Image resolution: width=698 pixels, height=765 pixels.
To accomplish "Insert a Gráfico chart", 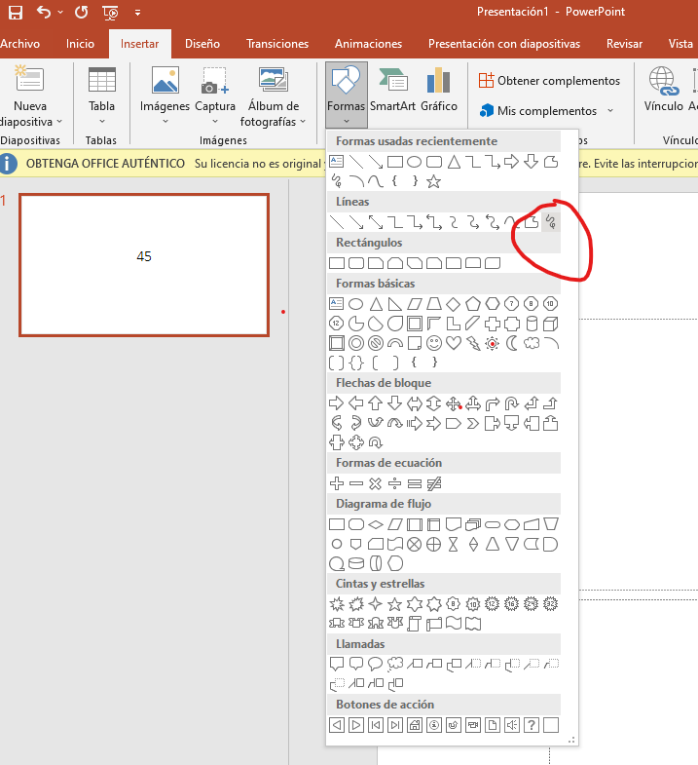I will pos(439,90).
